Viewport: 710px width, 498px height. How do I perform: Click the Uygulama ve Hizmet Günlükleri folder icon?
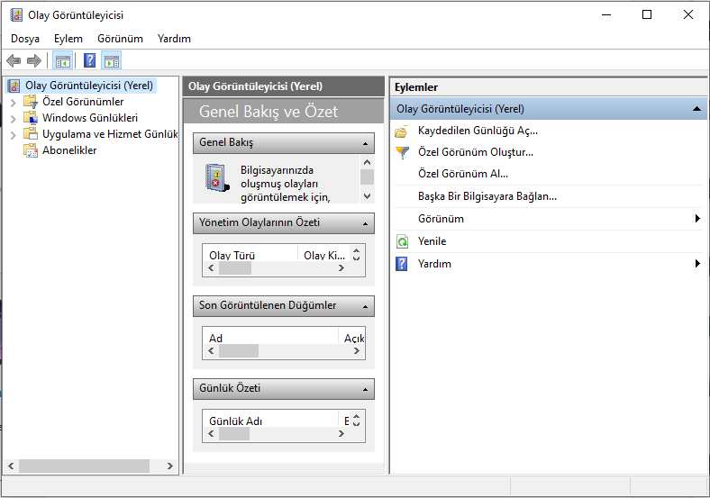(x=31, y=133)
